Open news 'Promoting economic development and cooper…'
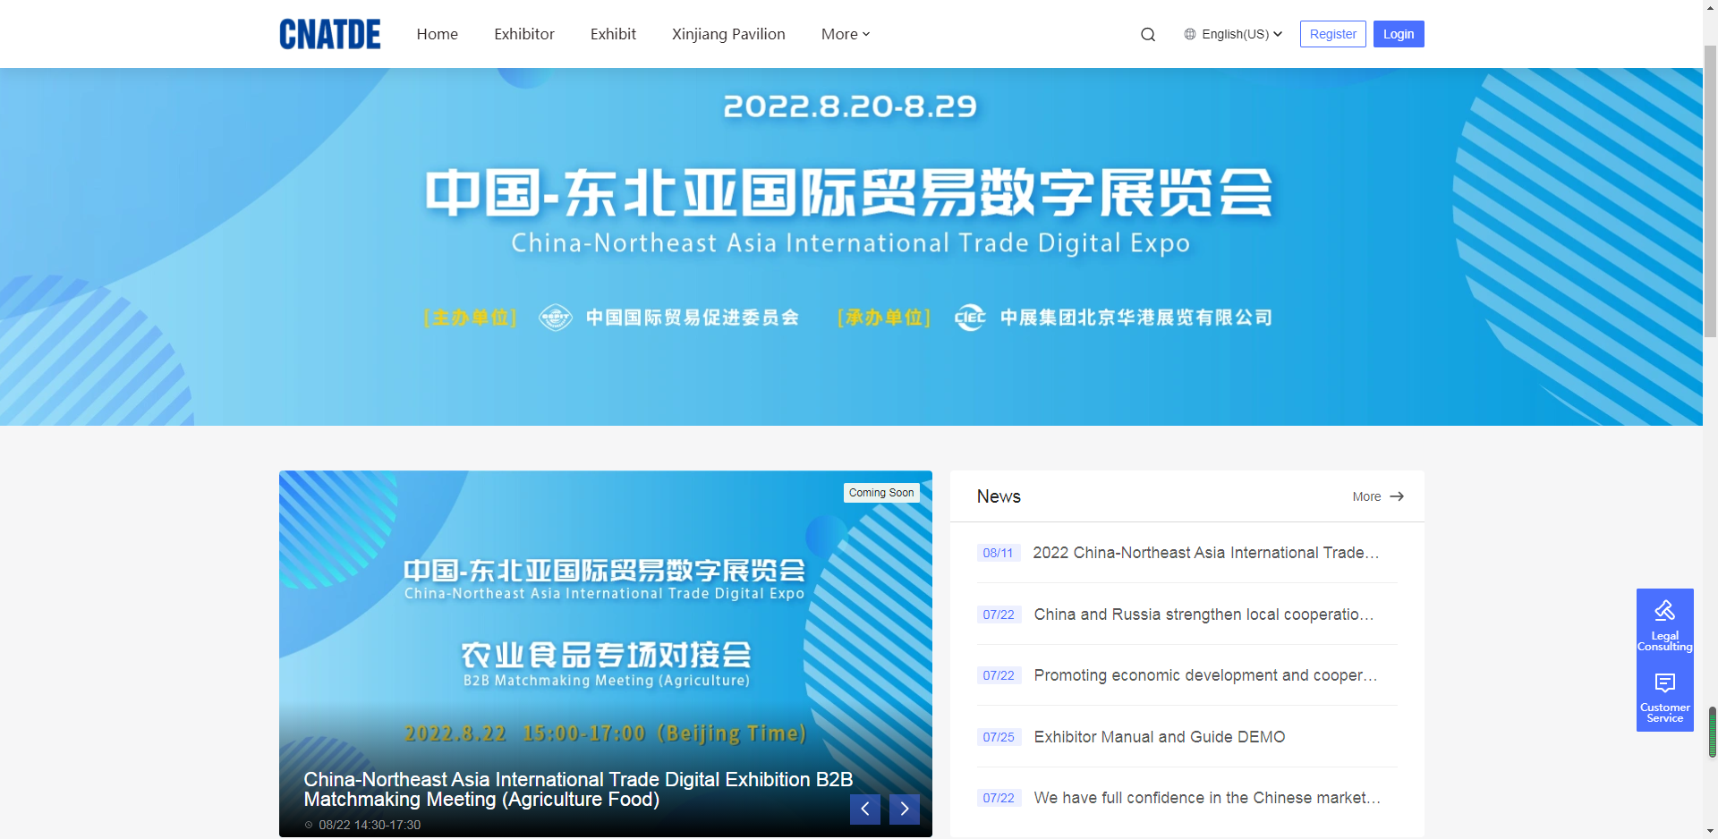1718x839 pixels. point(1205,675)
